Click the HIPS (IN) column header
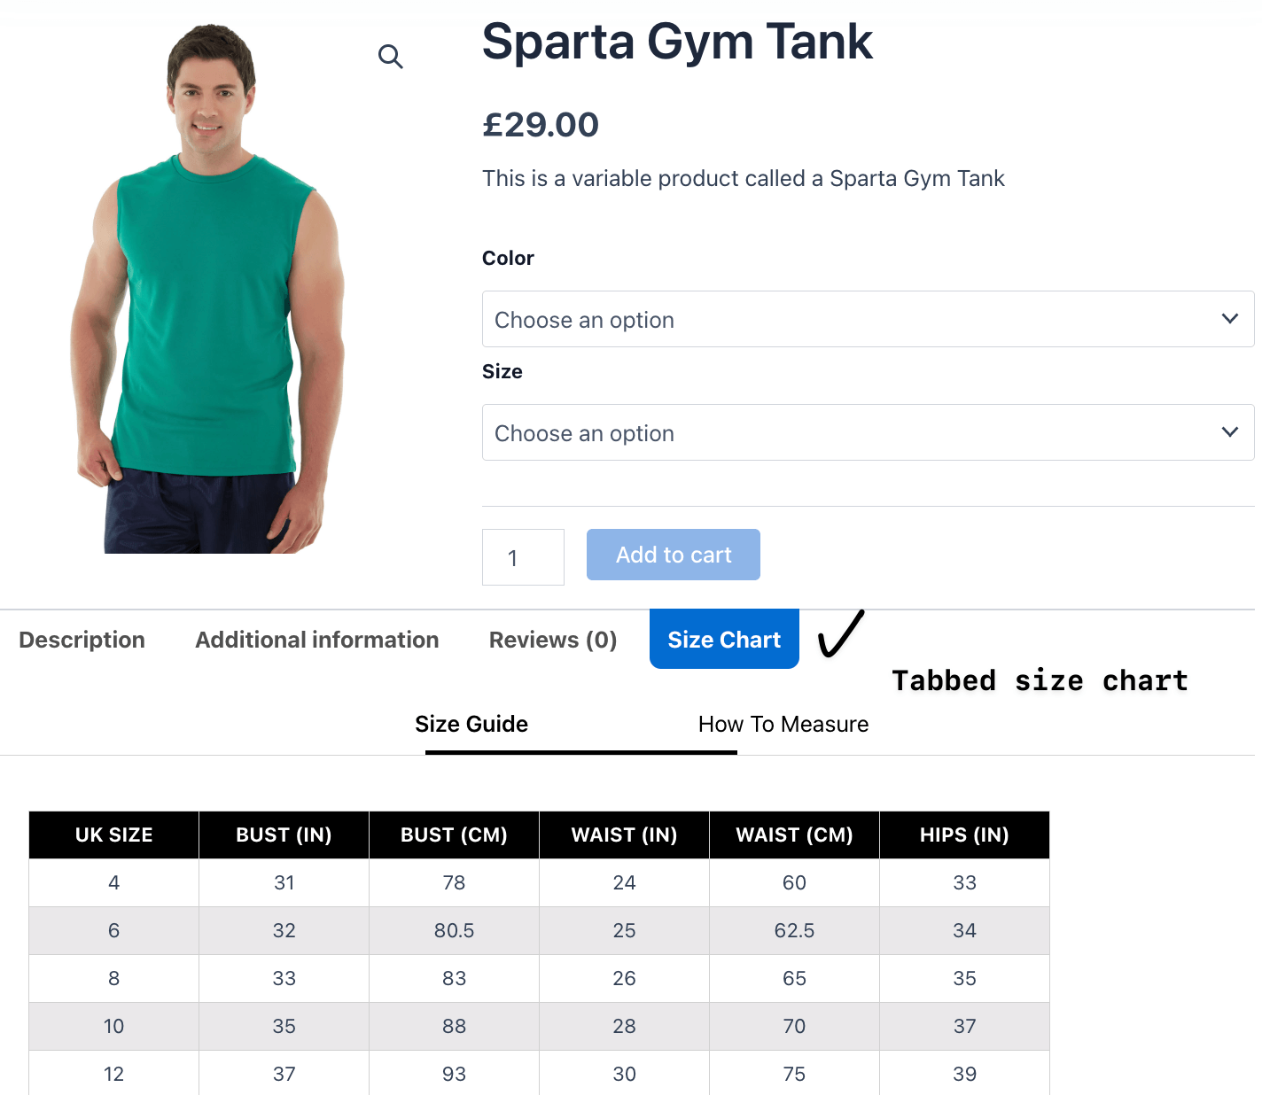 pyautogui.click(x=964, y=835)
